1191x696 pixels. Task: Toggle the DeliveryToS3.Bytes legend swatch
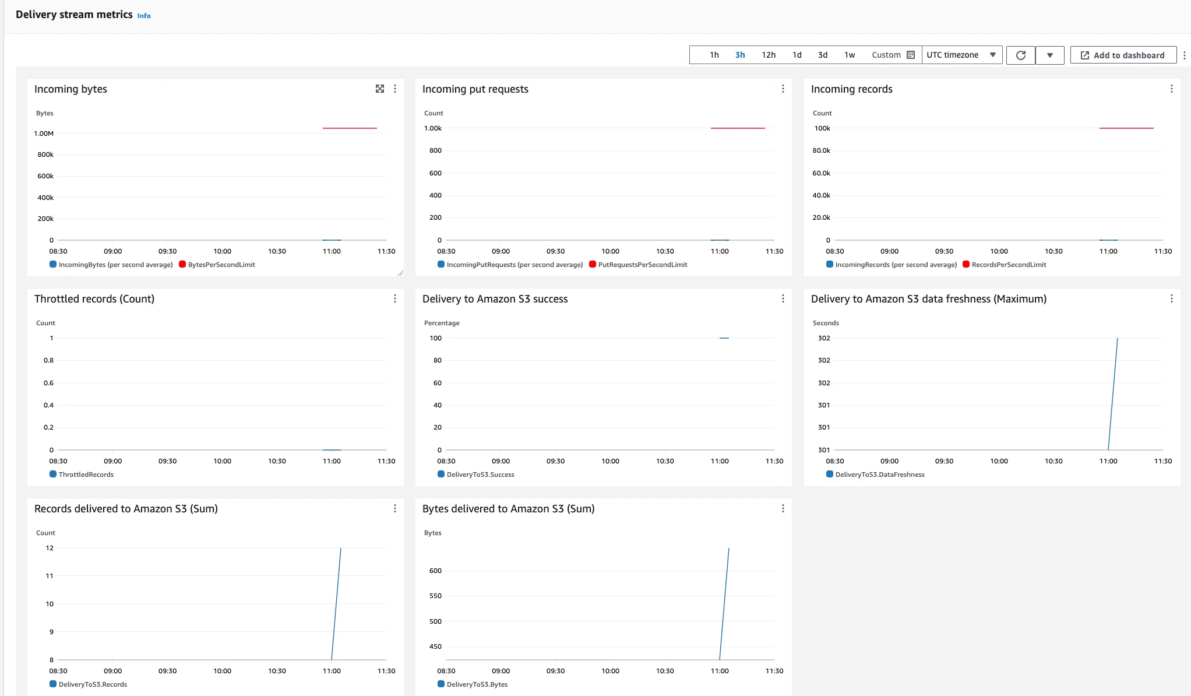tap(441, 684)
